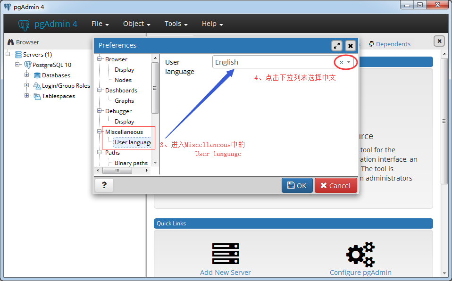Collapse the PostgreSQL 10 node
The width and height of the screenshot is (452, 281).
[x=17, y=64]
